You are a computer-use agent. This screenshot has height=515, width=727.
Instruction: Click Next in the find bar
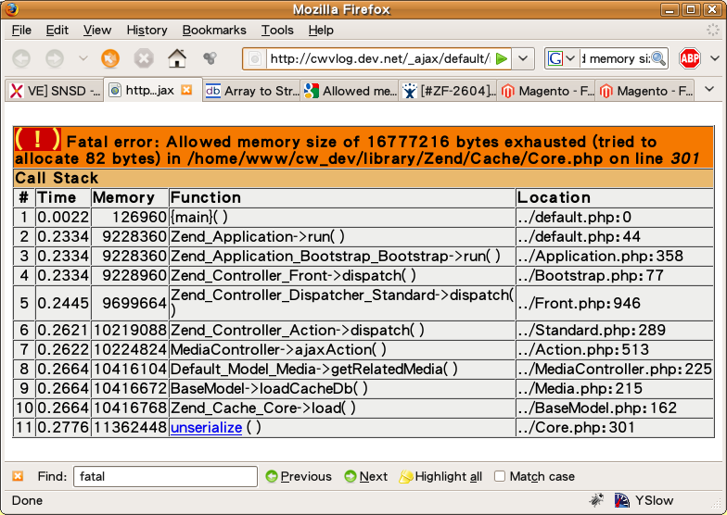tap(365, 476)
